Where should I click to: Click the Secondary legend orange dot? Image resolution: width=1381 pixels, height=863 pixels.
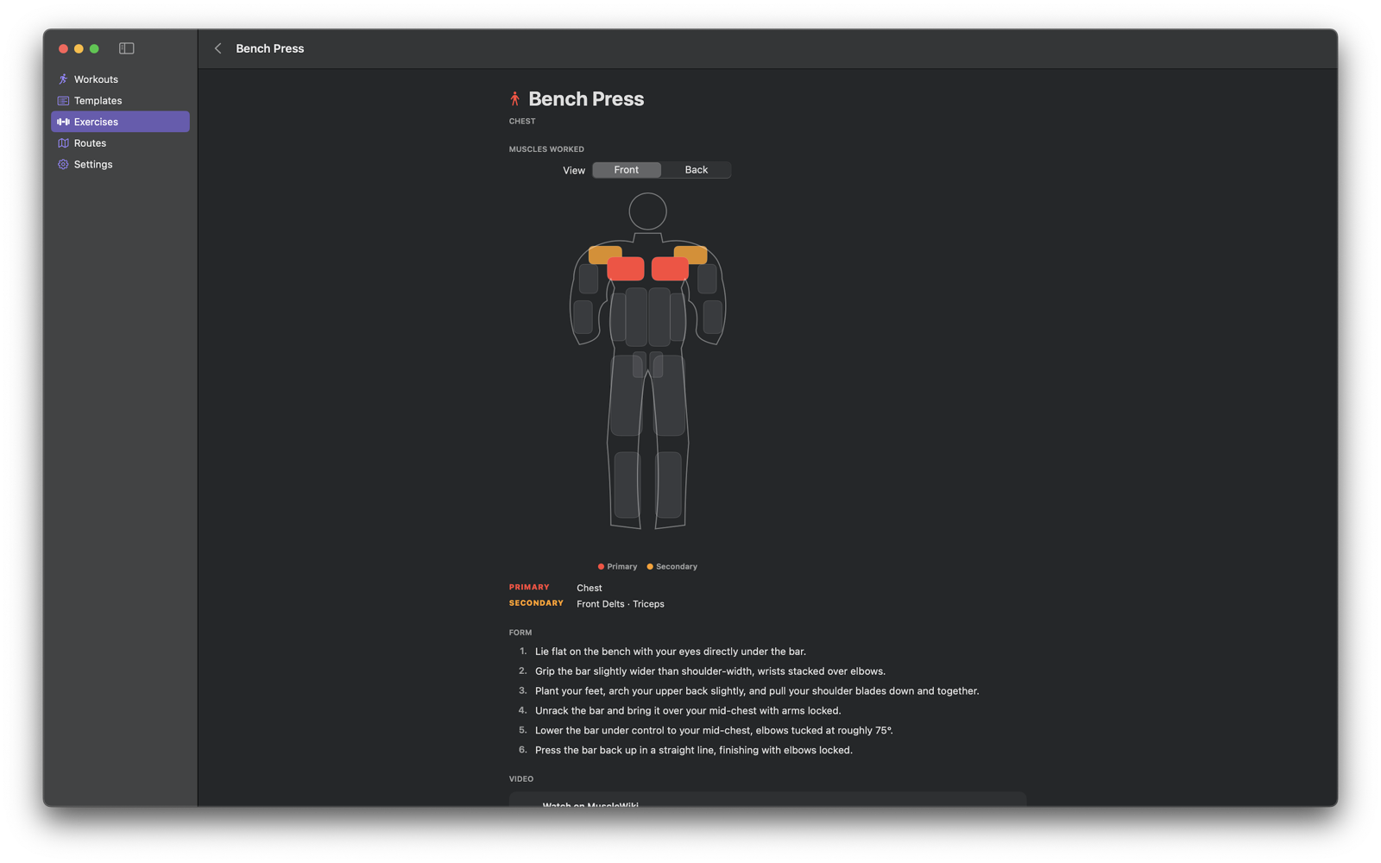click(x=650, y=567)
